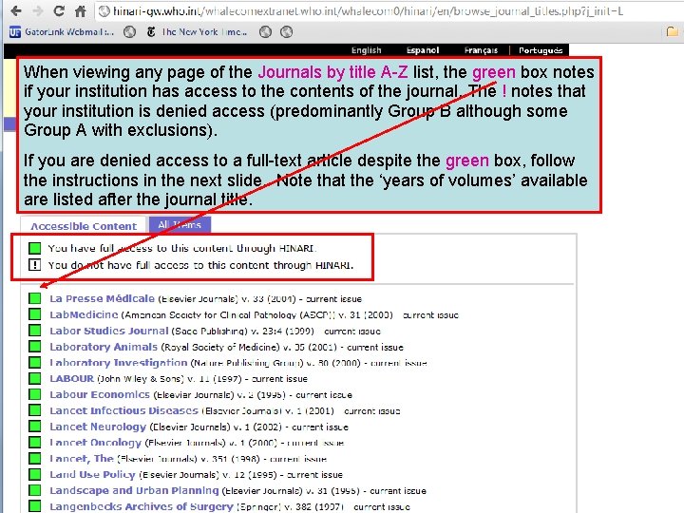Open Laboratory Animals journal link
The width and height of the screenshot is (684, 513).
(x=104, y=347)
